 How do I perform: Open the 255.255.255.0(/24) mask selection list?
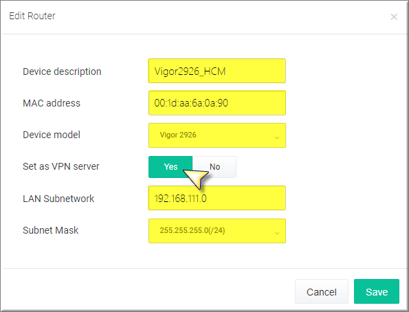[217, 231]
